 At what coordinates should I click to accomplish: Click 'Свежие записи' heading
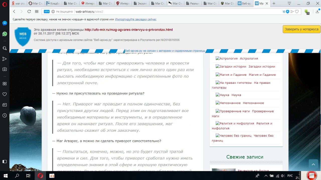pos(245,157)
